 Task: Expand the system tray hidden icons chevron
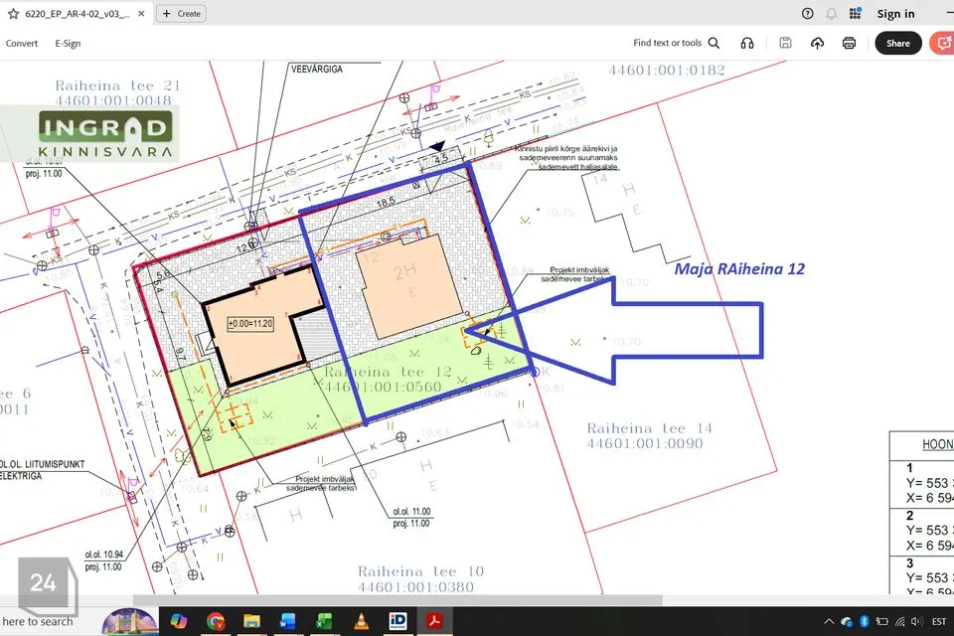point(827,622)
